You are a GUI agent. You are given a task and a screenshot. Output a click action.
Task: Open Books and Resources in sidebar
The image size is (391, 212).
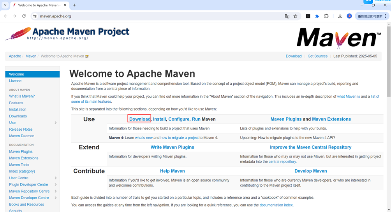[x=27, y=204]
